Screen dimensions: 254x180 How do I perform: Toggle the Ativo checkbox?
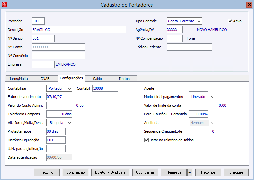(x=230, y=21)
